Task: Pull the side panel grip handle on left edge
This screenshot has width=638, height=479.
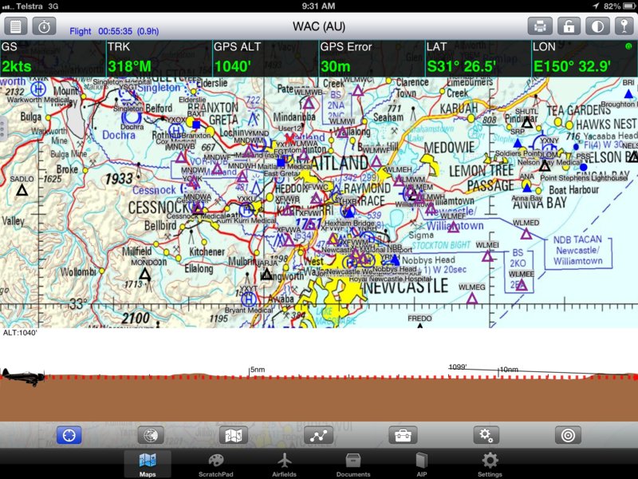Action: (x=2, y=129)
